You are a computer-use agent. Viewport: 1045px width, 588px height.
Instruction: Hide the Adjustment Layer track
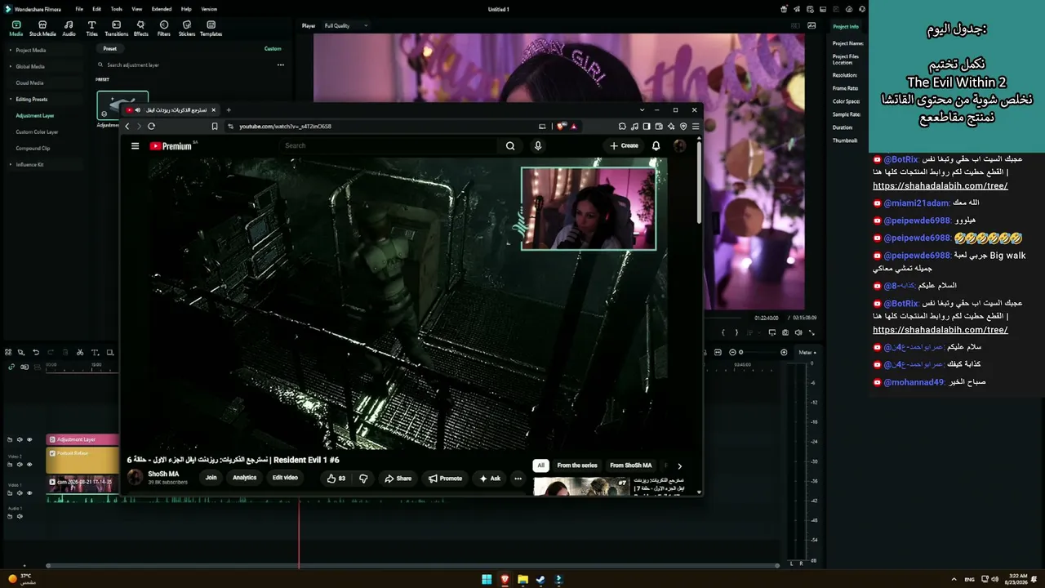(29, 440)
